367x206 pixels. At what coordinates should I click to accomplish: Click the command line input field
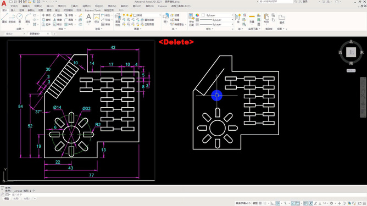[117, 194]
